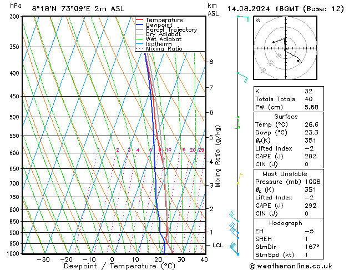The image size is (349, 270).
Task: Select the "Wet Adiabat" legend entry
Action: [x=164, y=39]
